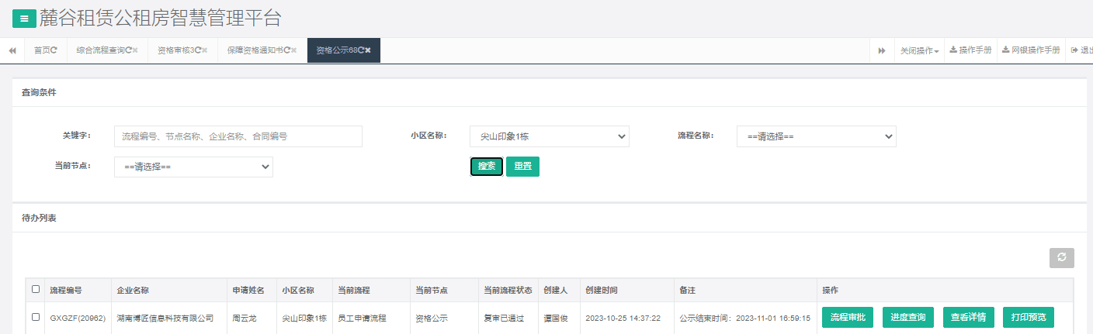
Task: Click the gray refresh icon above table
Action: [1061, 258]
